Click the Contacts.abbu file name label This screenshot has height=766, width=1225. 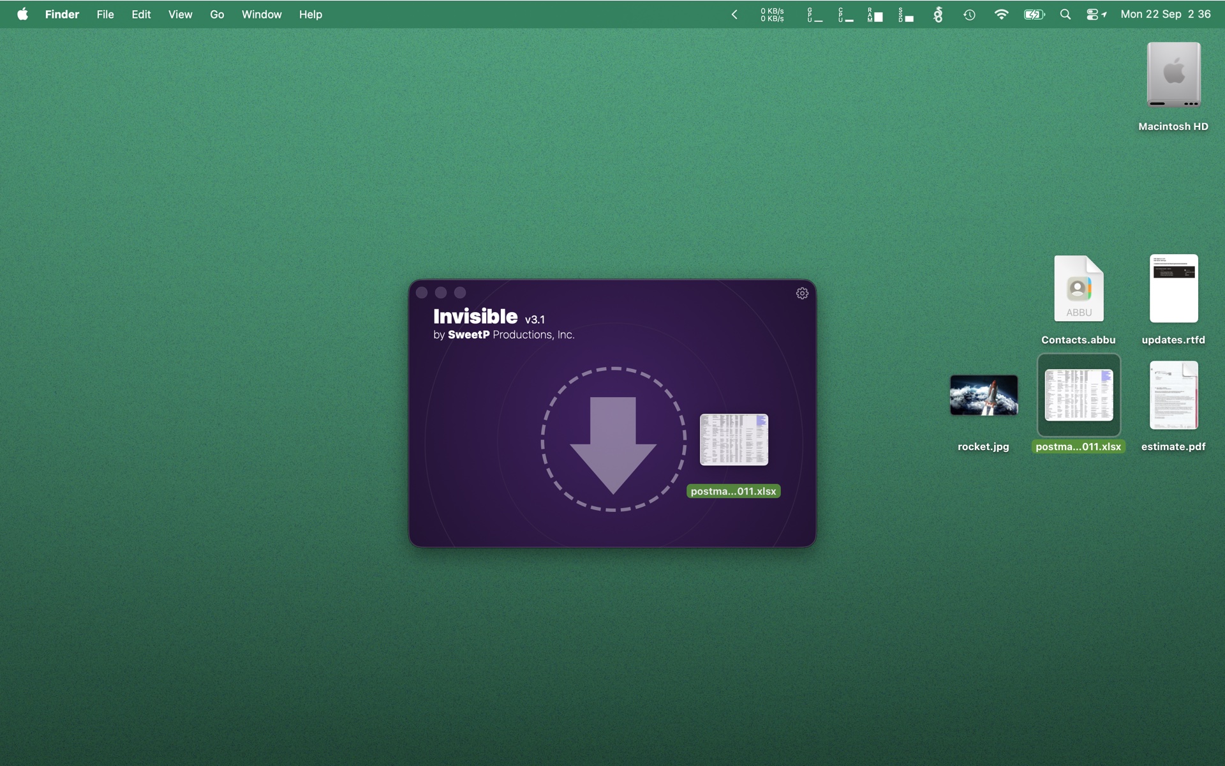tap(1078, 340)
